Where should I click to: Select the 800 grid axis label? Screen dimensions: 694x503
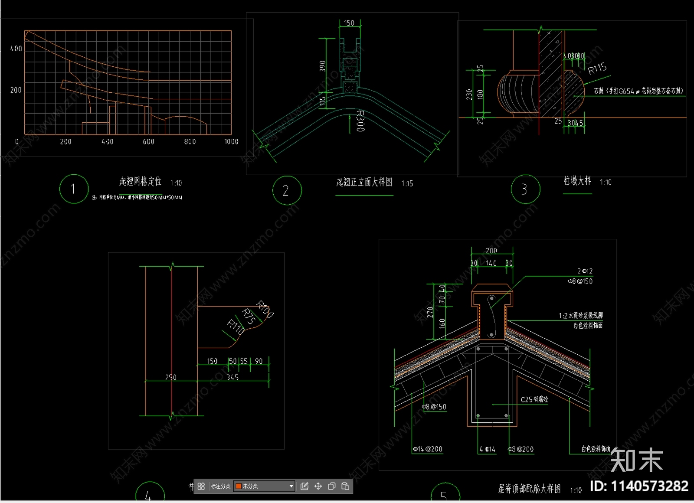pyautogui.click(x=190, y=141)
